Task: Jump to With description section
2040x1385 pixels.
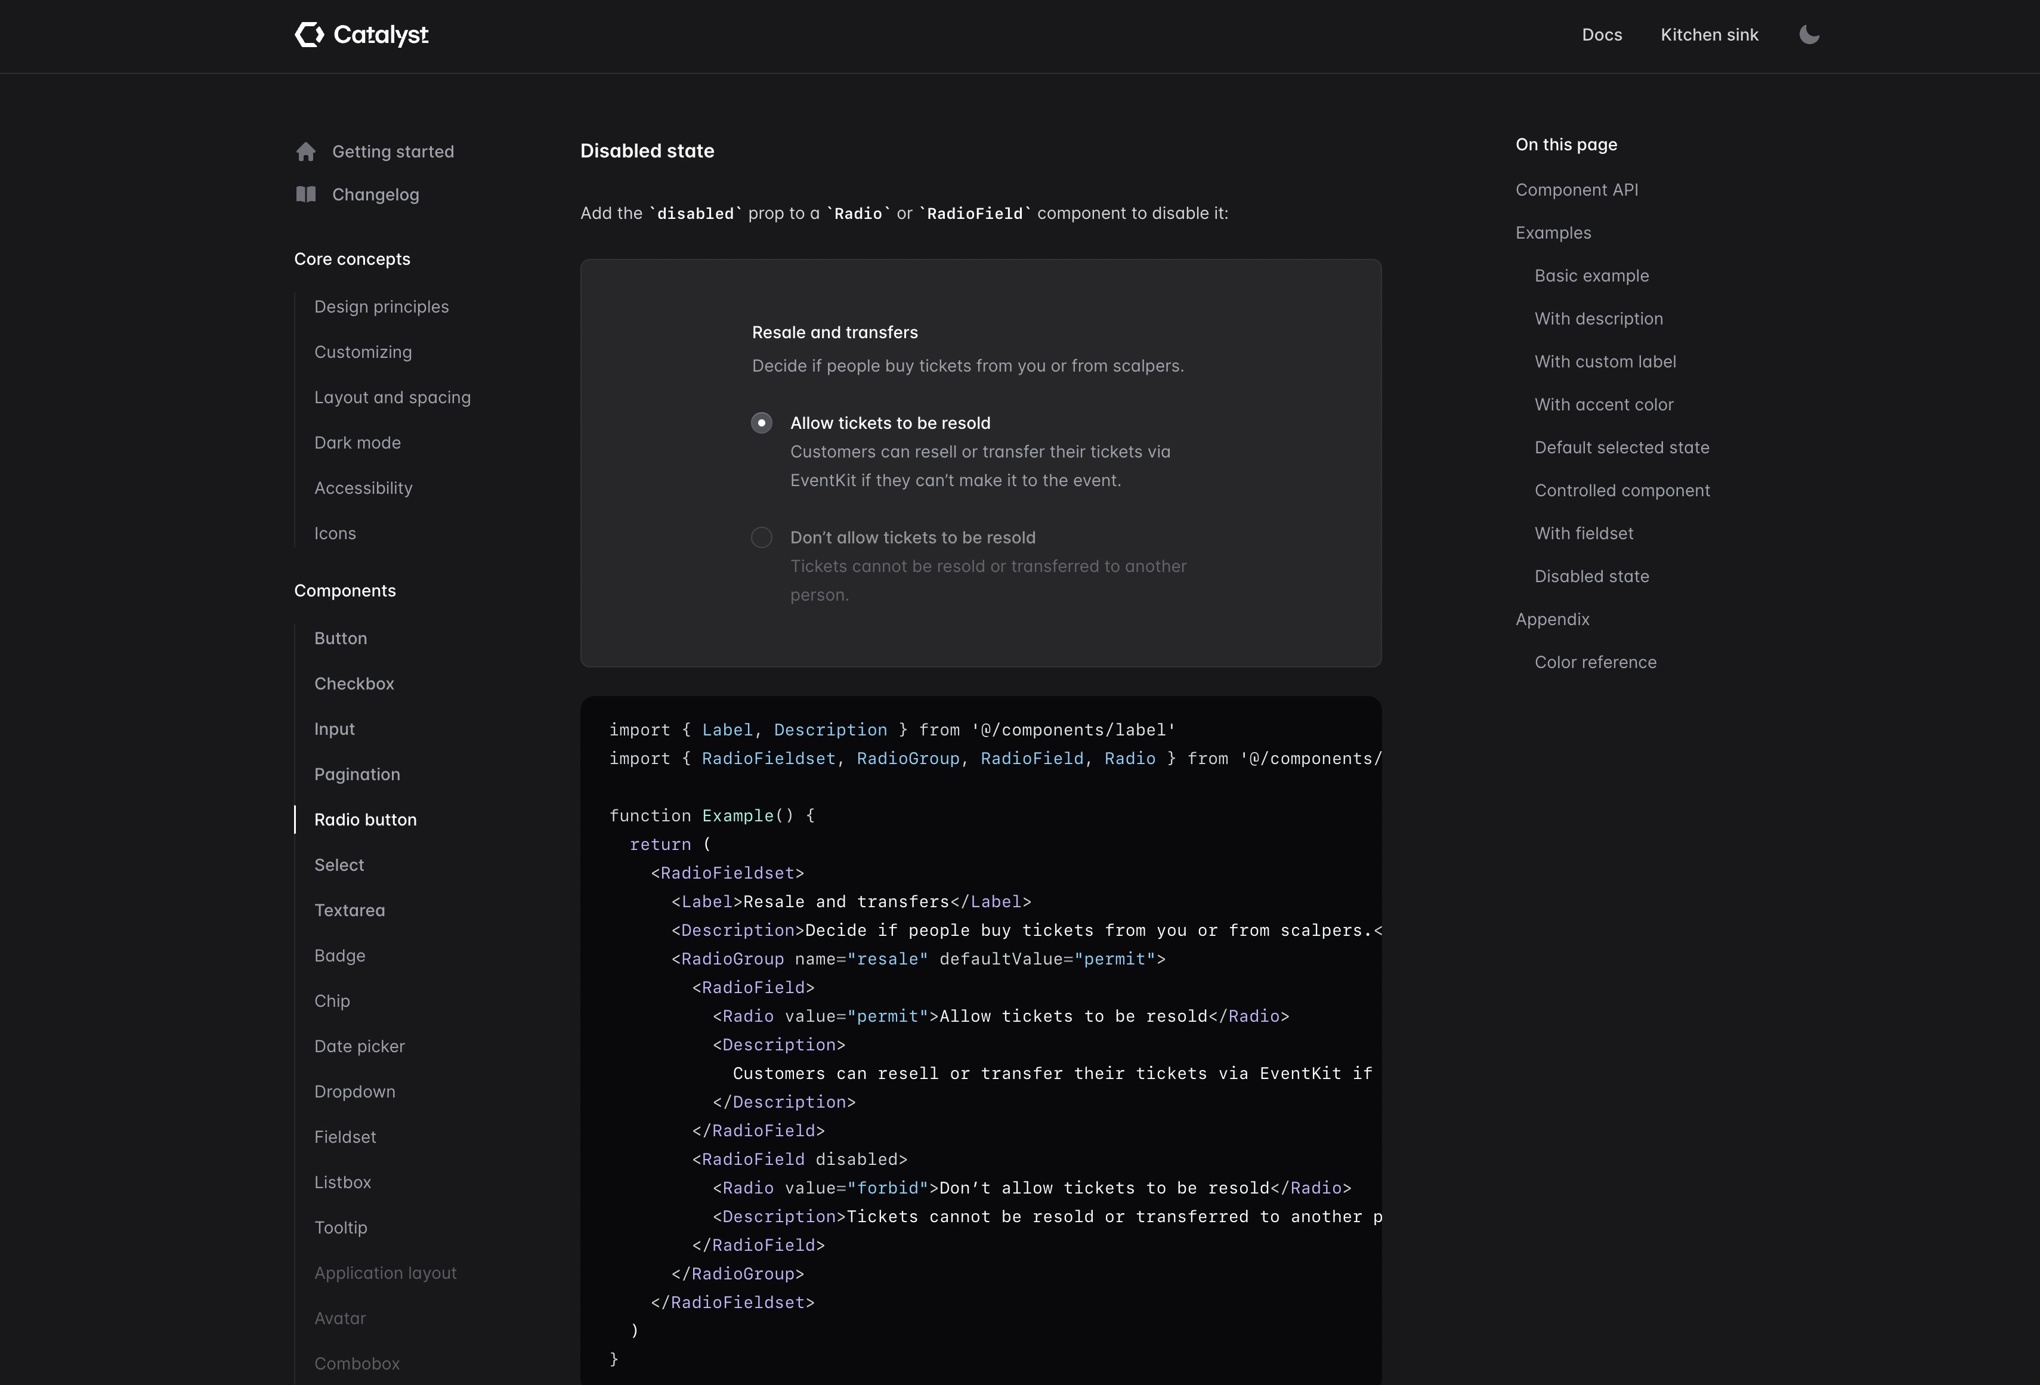Action: tap(1599, 320)
